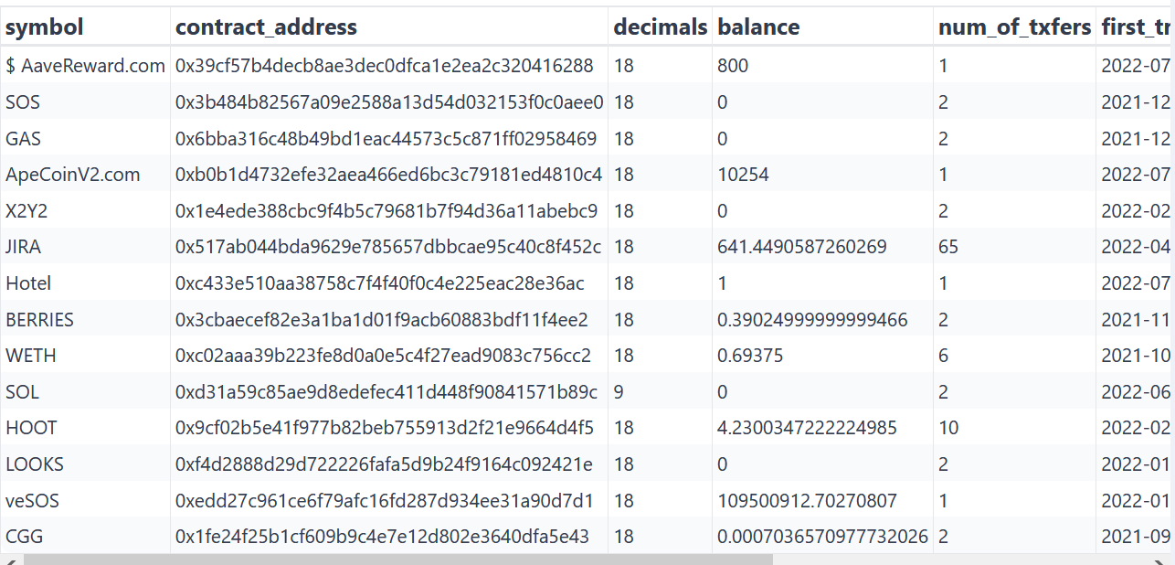Click address 0x39cf57b4decb8ae3dec0dfca1e2ea2c320416288
The image size is (1175, 565).
[385, 66]
